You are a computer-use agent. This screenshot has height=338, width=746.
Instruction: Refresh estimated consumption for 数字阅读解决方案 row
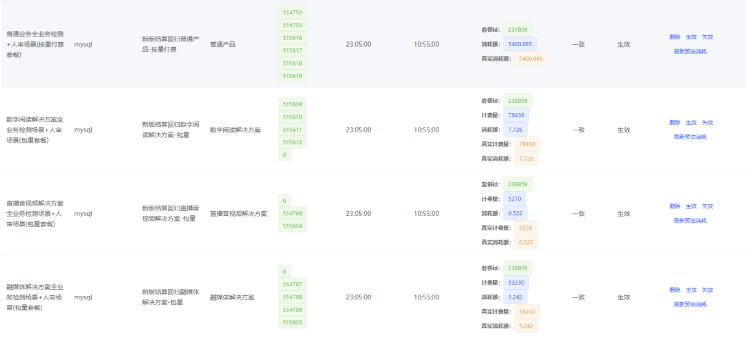tap(690, 137)
